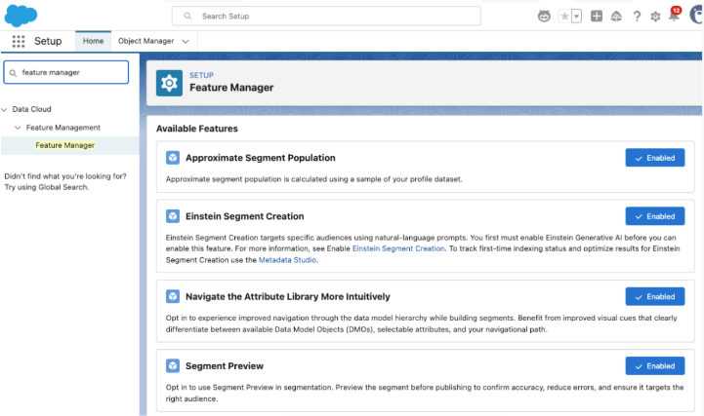
Task: Click the Segment Preview title
Action: pyautogui.click(x=225, y=366)
